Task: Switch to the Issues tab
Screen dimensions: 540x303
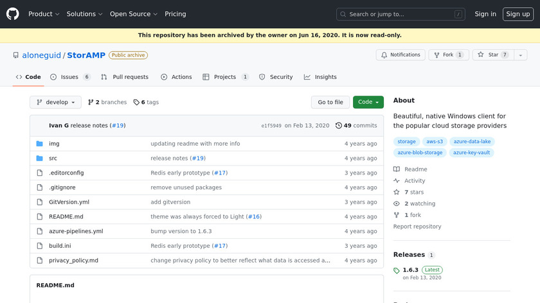Action: [x=69, y=77]
